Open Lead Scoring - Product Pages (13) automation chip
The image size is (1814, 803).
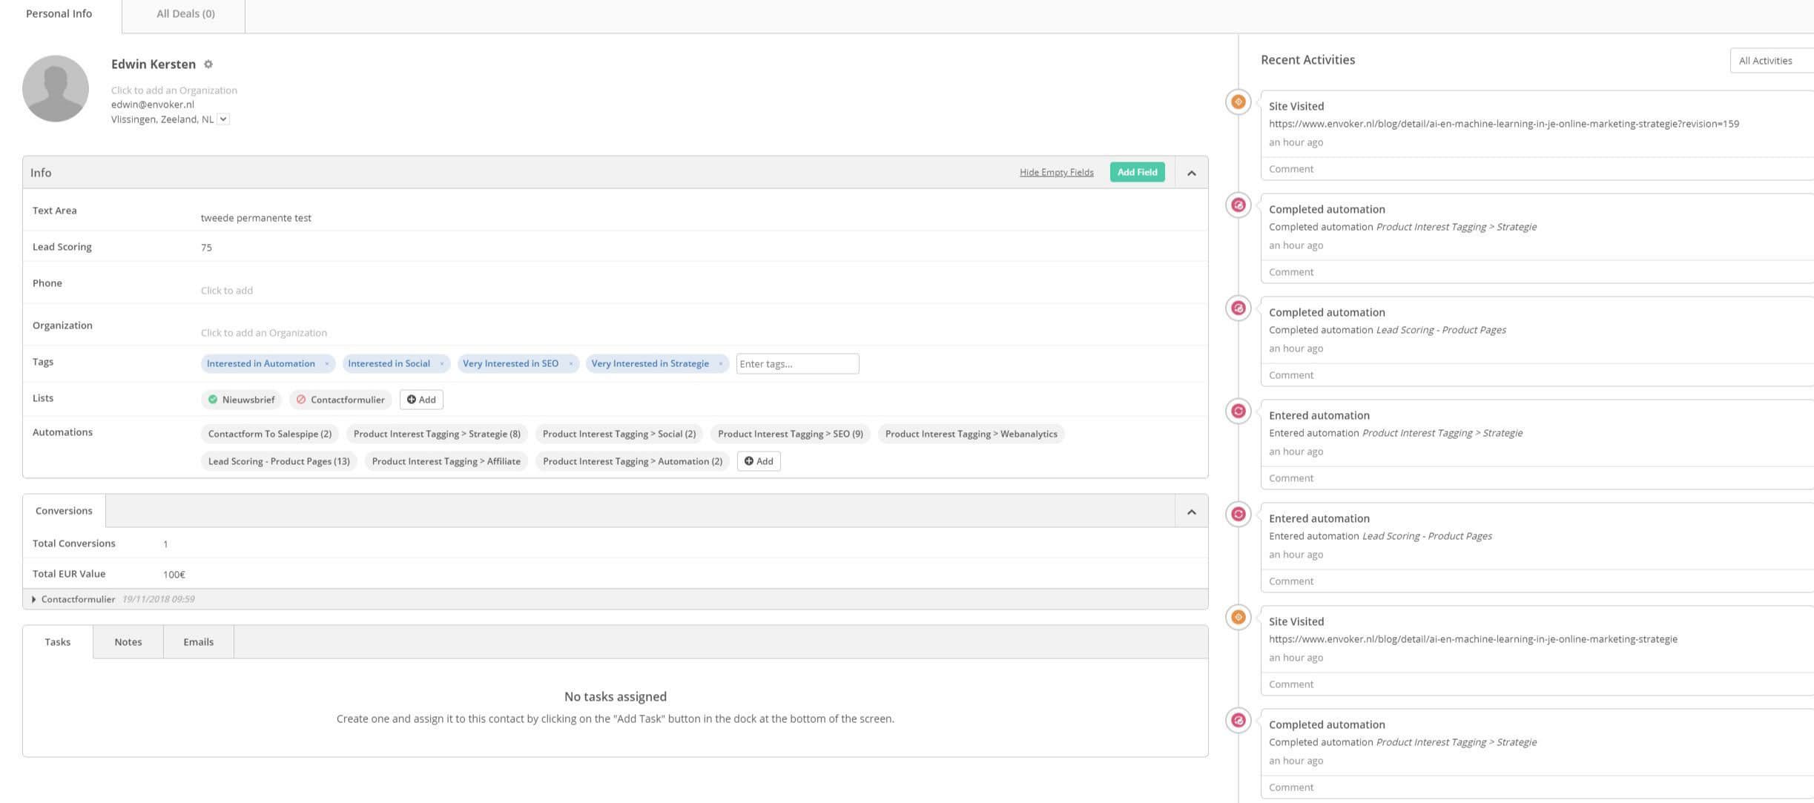279,461
